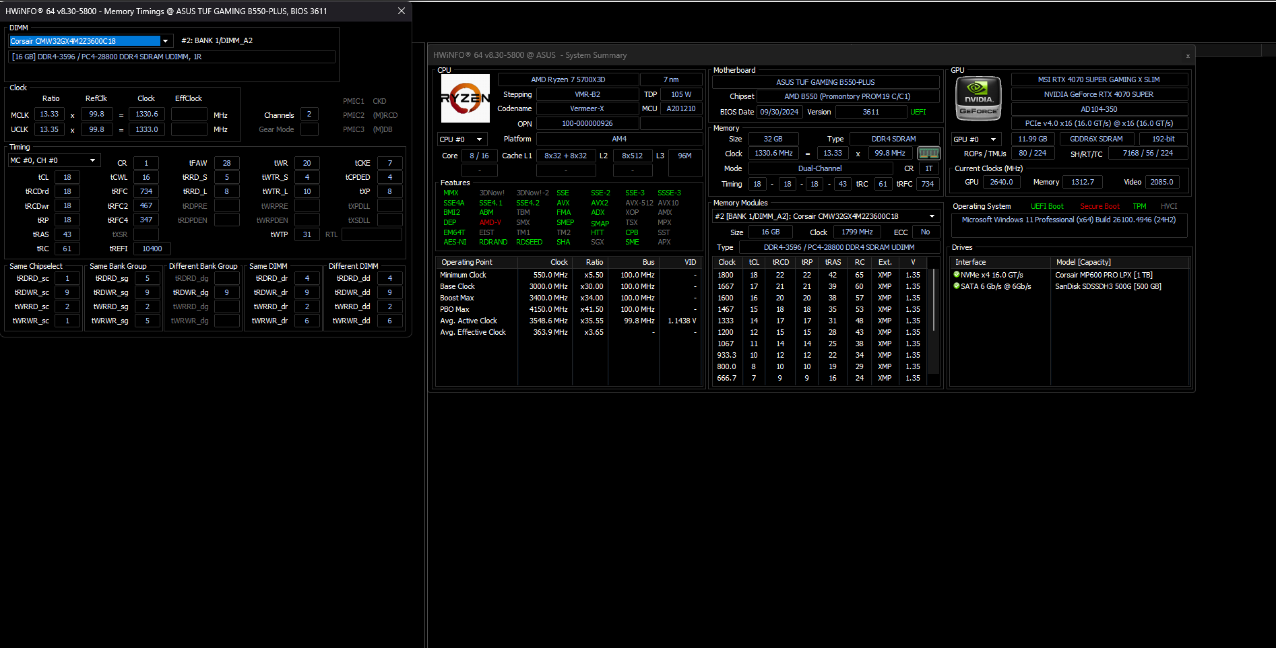Click the tREFI value 10400
This screenshot has width=1276, height=648.
(152, 249)
